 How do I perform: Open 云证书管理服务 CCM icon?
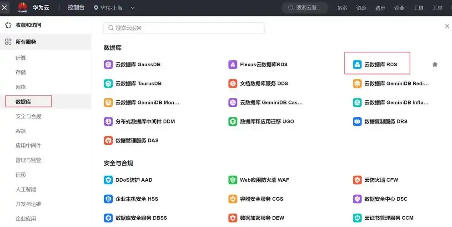(x=357, y=218)
